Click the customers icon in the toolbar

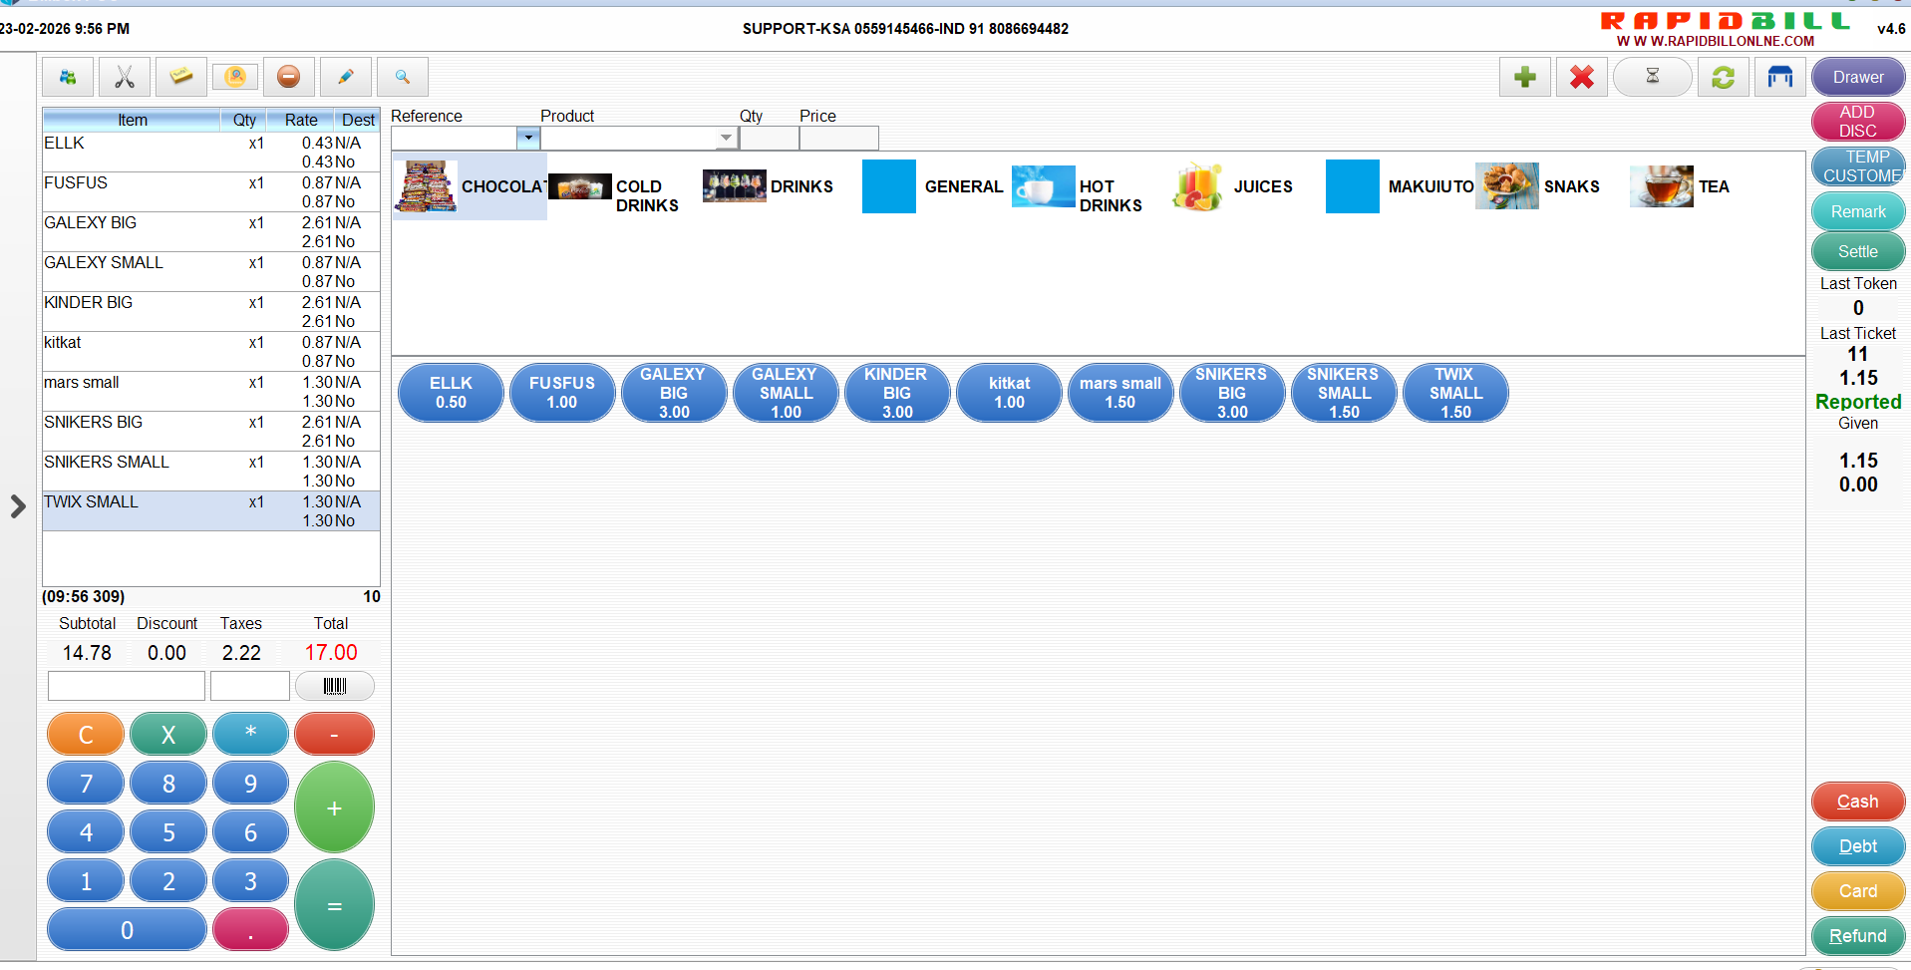[235, 77]
